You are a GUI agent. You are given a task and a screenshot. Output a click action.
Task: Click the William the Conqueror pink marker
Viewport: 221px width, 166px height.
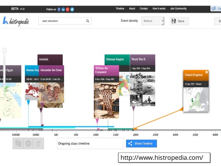tap(97, 121)
